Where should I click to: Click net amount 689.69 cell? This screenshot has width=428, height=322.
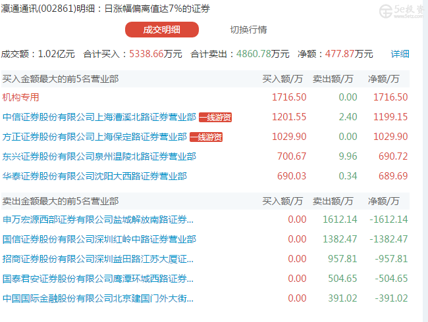[393, 175]
